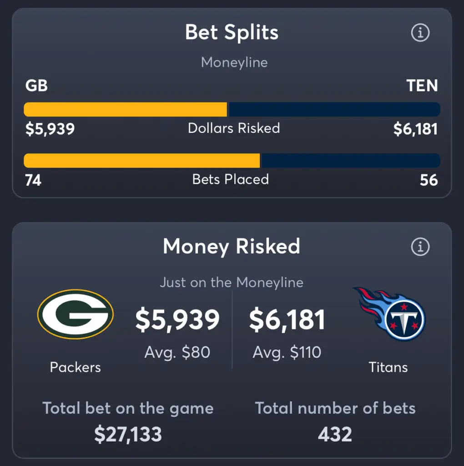The width and height of the screenshot is (464, 466).
Task: Tap the Avg. $110 Titans average
Action: (287, 353)
